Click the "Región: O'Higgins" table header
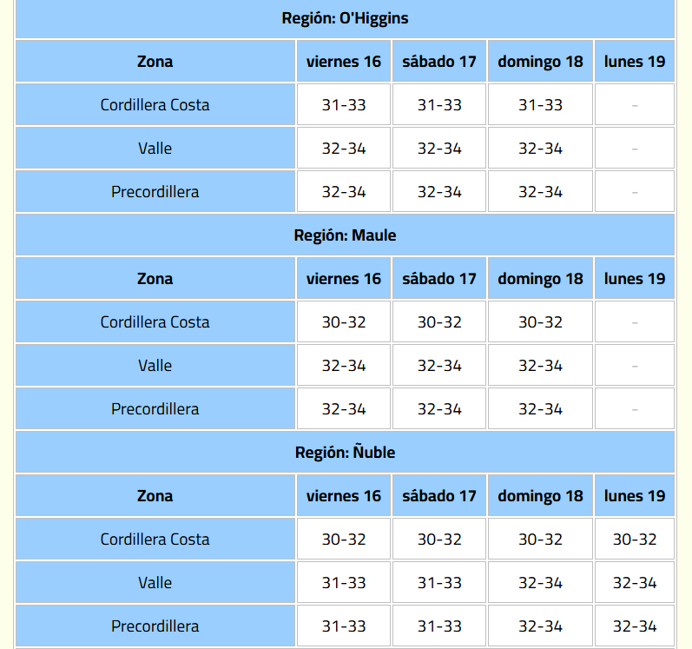692x649 pixels. tap(345, 18)
